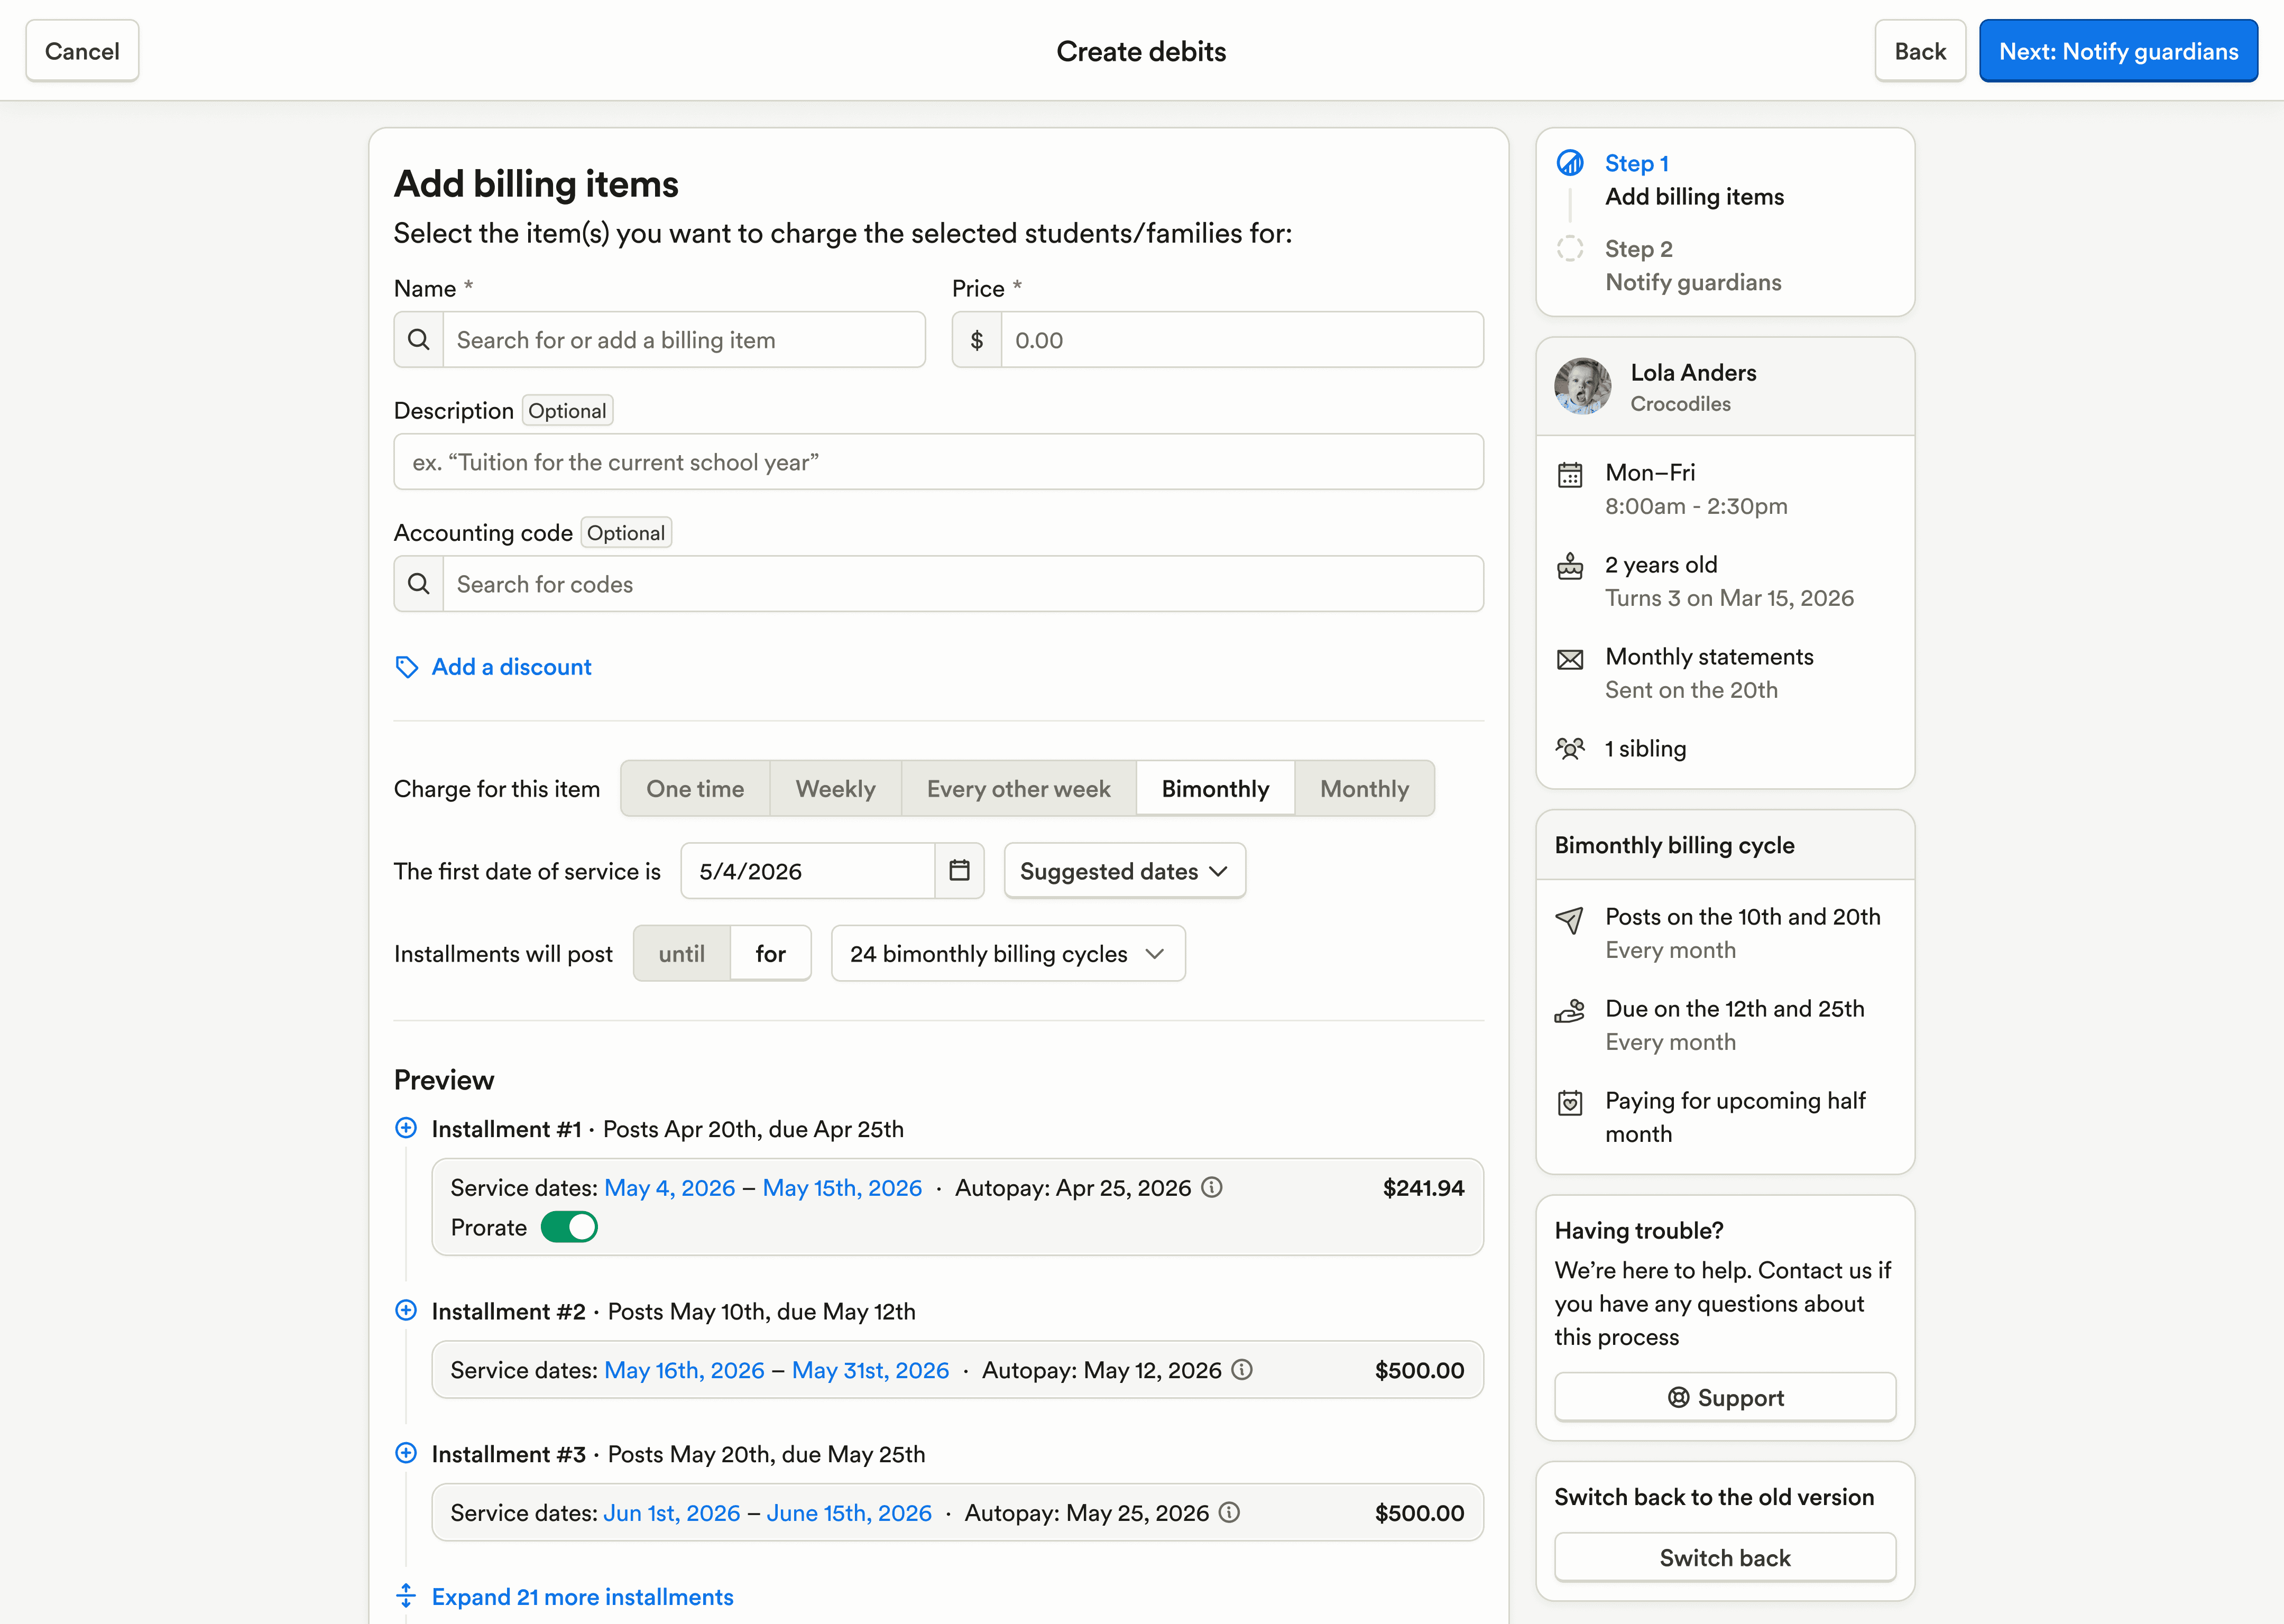
Task: Choose One time charge frequency
Action: coord(695,788)
